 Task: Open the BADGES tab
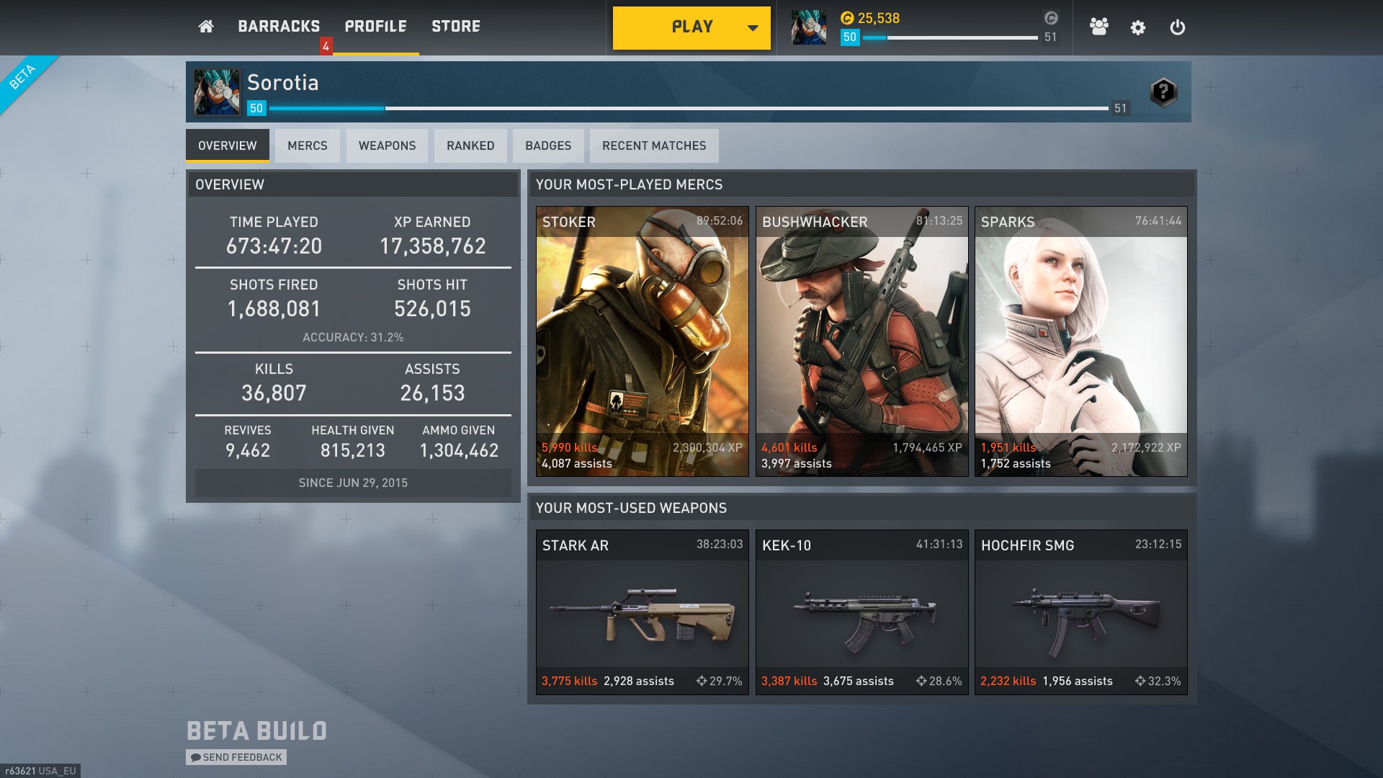pos(548,146)
